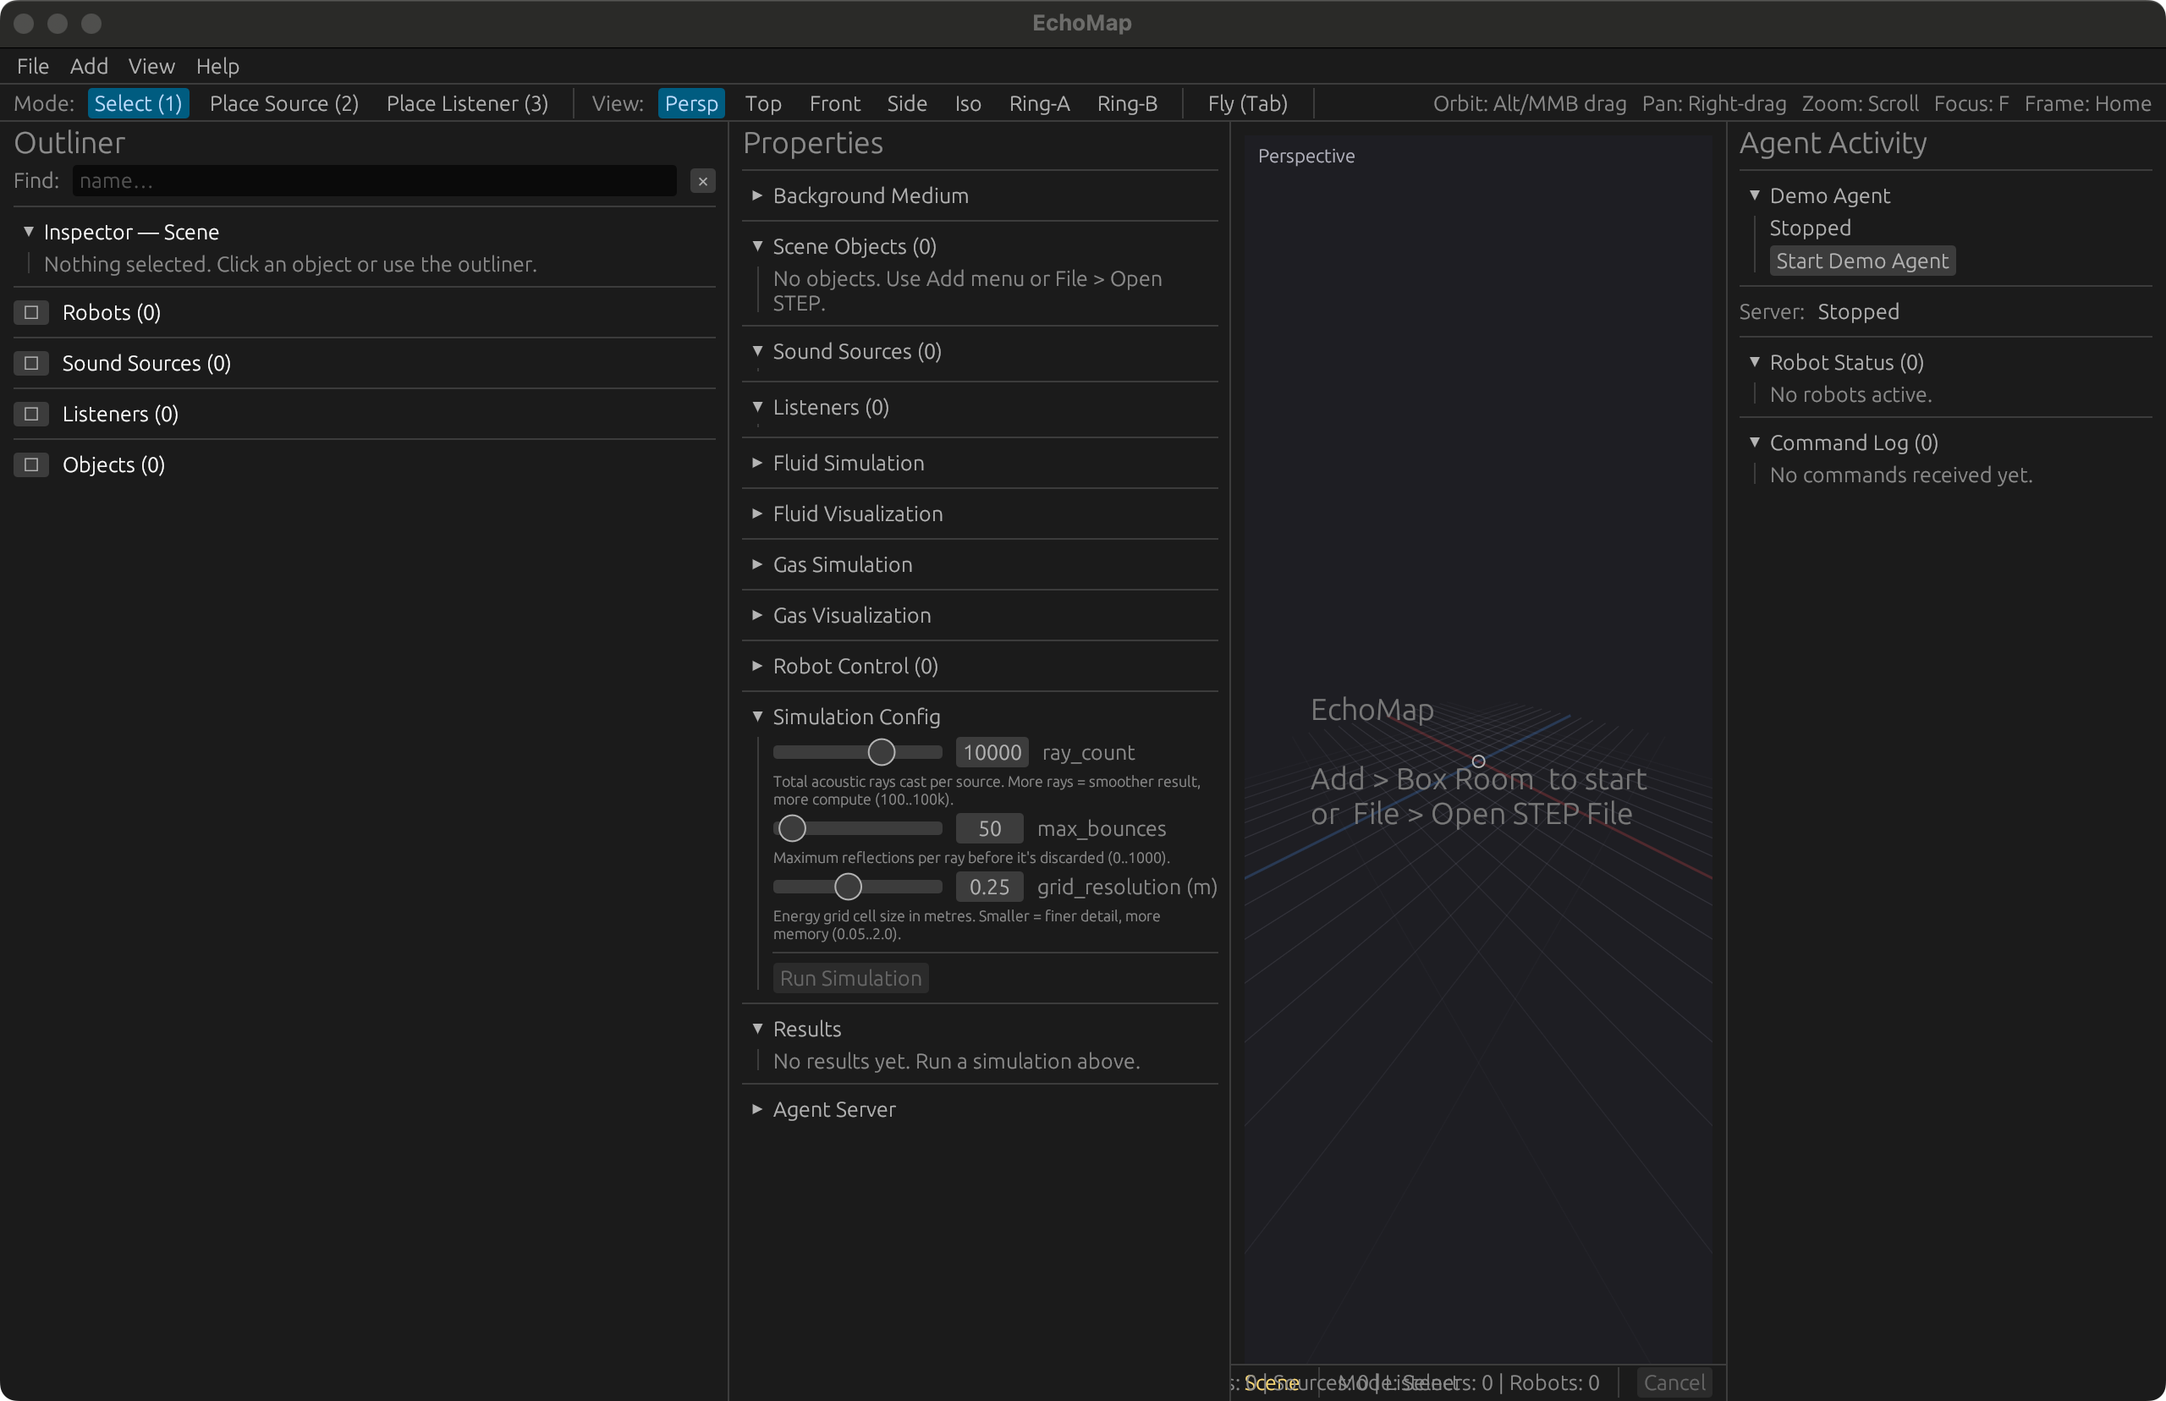The width and height of the screenshot is (2166, 1401).
Task: Click the grid_resolution slider handle
Action: (848, 887)
